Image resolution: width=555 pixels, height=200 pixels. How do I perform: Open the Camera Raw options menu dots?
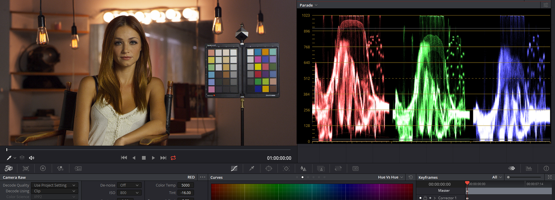[202, 178]
